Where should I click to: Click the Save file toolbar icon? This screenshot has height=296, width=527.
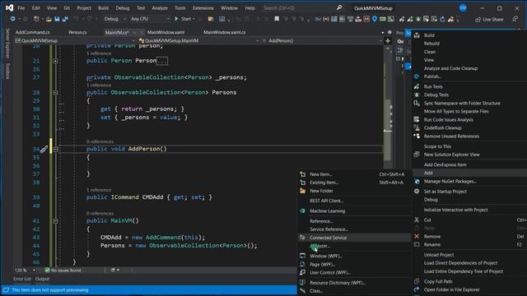[x=57, y=19]
